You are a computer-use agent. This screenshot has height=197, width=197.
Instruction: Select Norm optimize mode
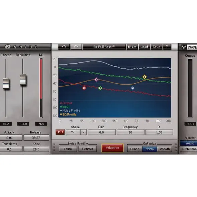point(149,149)
